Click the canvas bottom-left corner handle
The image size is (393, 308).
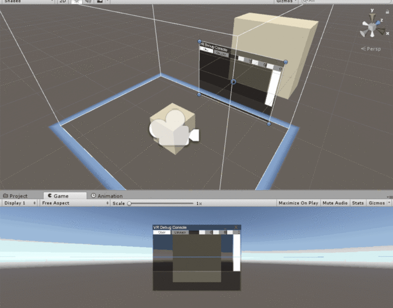point(199,94)
